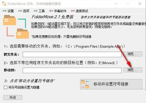
Task: Click the green toggle icon beside 工具
Action: coord(35,11)
